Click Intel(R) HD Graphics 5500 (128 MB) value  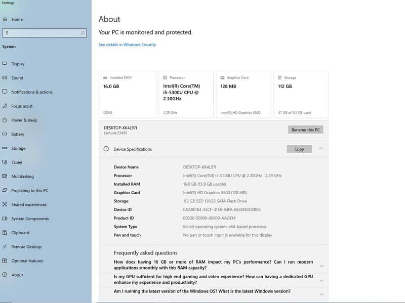pos(215,193)
